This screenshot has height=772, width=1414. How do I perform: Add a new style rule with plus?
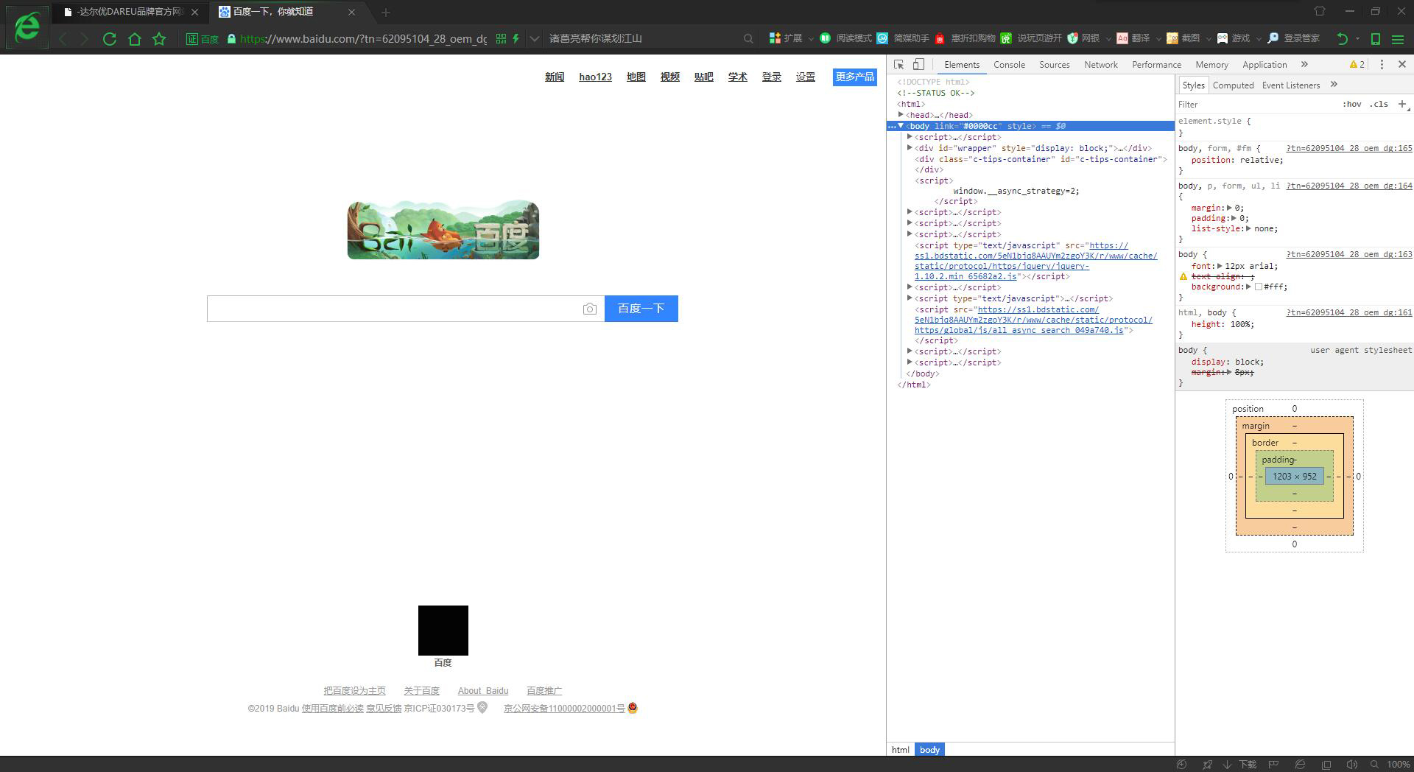click(1402, 105)
